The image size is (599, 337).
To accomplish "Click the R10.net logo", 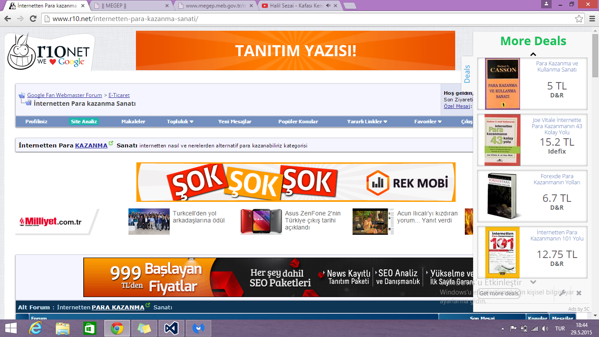I will pos(48,53).
